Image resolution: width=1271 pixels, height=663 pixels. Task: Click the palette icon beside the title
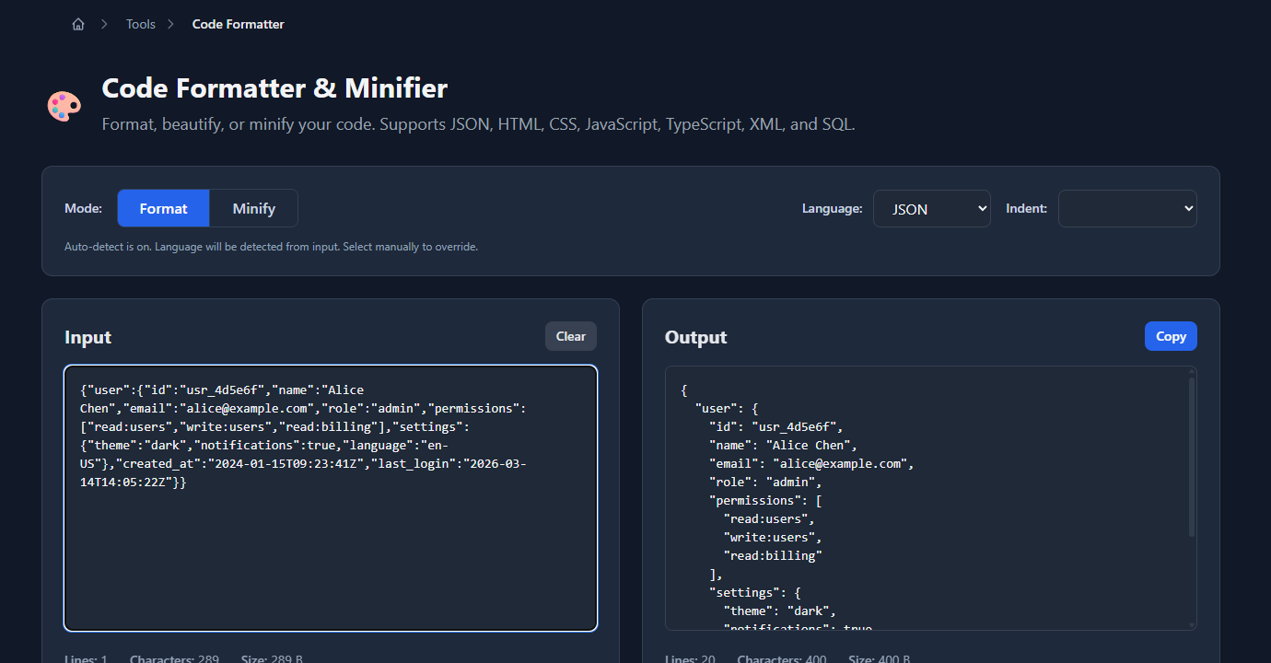(64, 106)
